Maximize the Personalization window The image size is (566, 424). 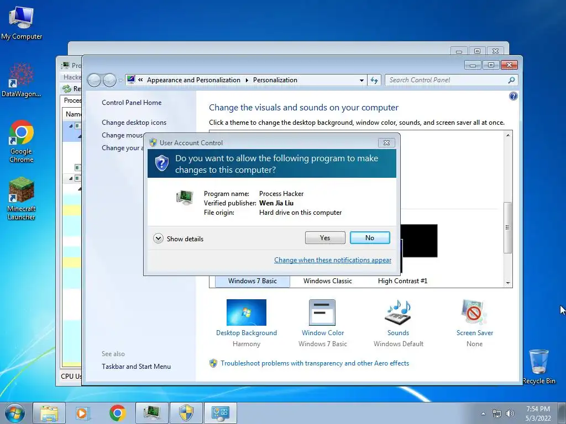491,65
